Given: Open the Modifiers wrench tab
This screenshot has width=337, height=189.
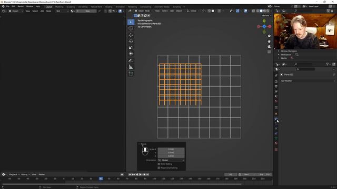Looking at the screenshot, I should point(276,119).
